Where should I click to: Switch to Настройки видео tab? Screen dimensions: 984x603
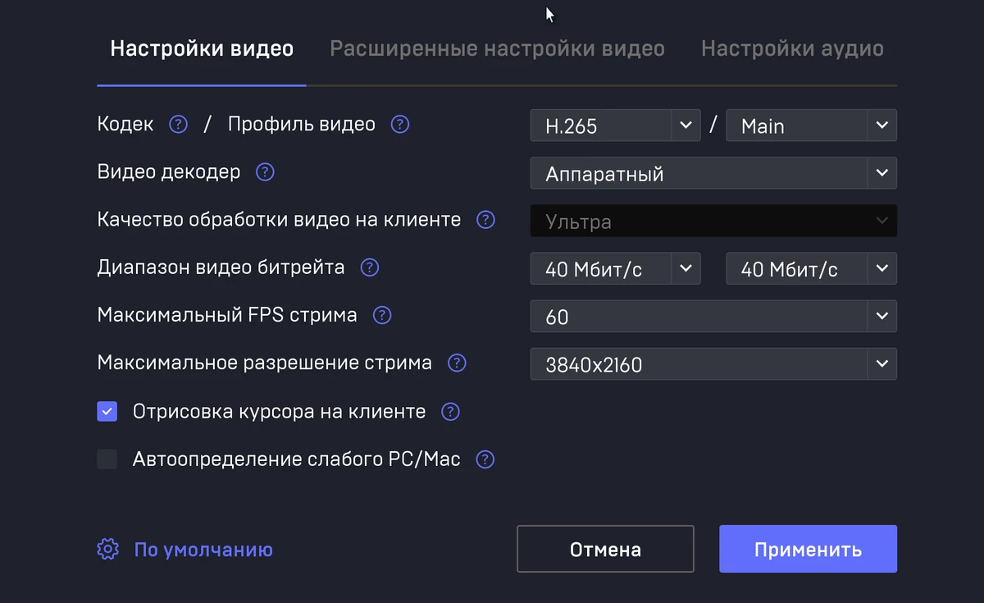tap(202, 49)
